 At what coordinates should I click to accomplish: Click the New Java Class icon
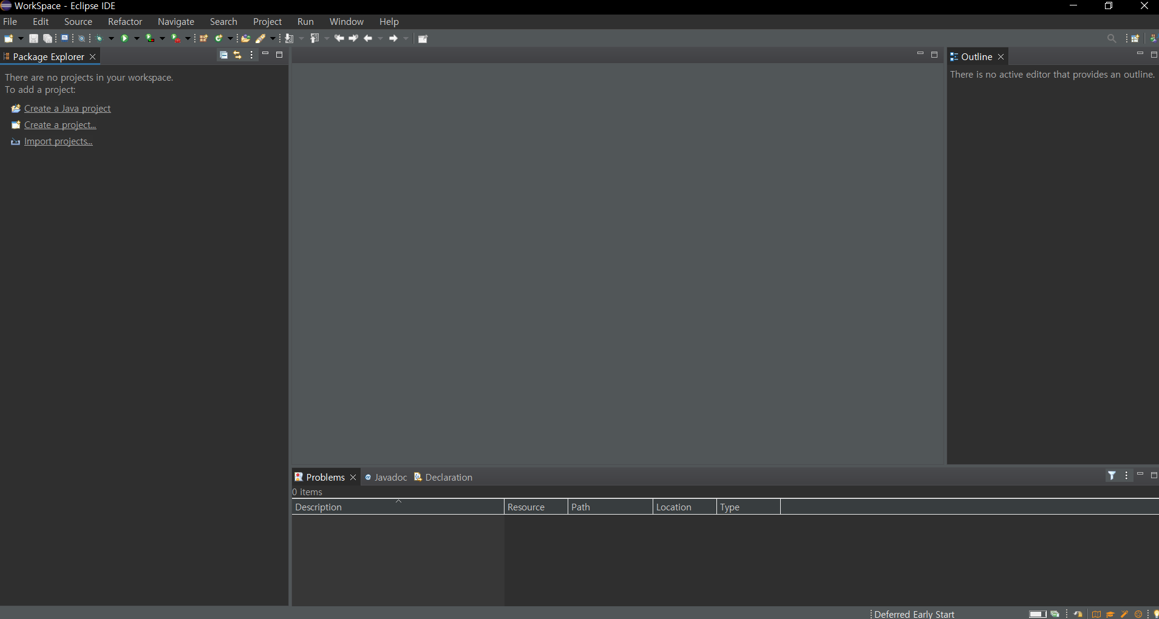(219, 38)
